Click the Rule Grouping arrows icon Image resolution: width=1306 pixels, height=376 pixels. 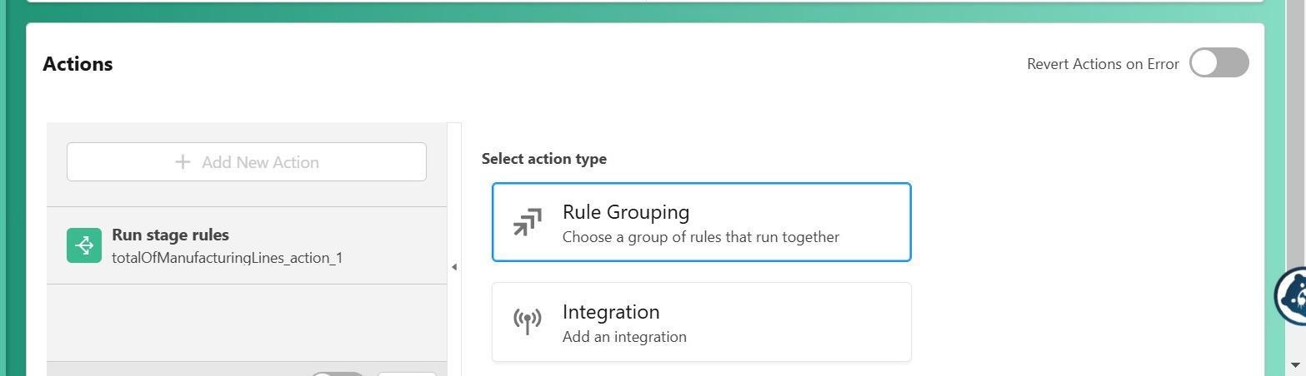click(x=527, y=222)
